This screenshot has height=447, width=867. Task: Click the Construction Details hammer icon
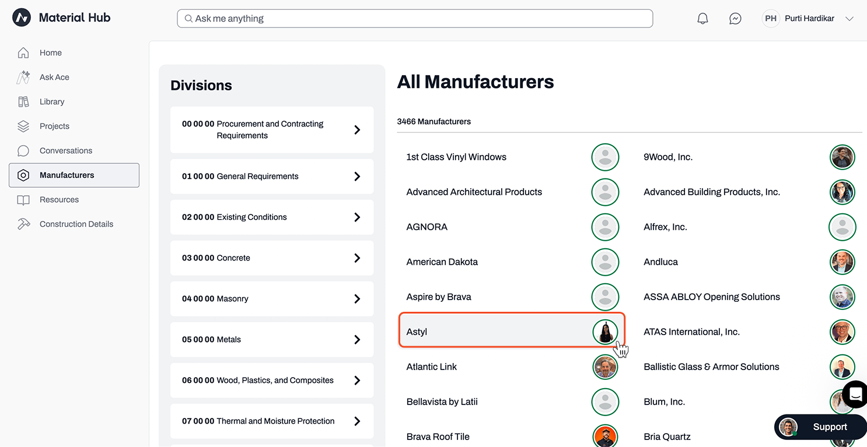(23, 224)
